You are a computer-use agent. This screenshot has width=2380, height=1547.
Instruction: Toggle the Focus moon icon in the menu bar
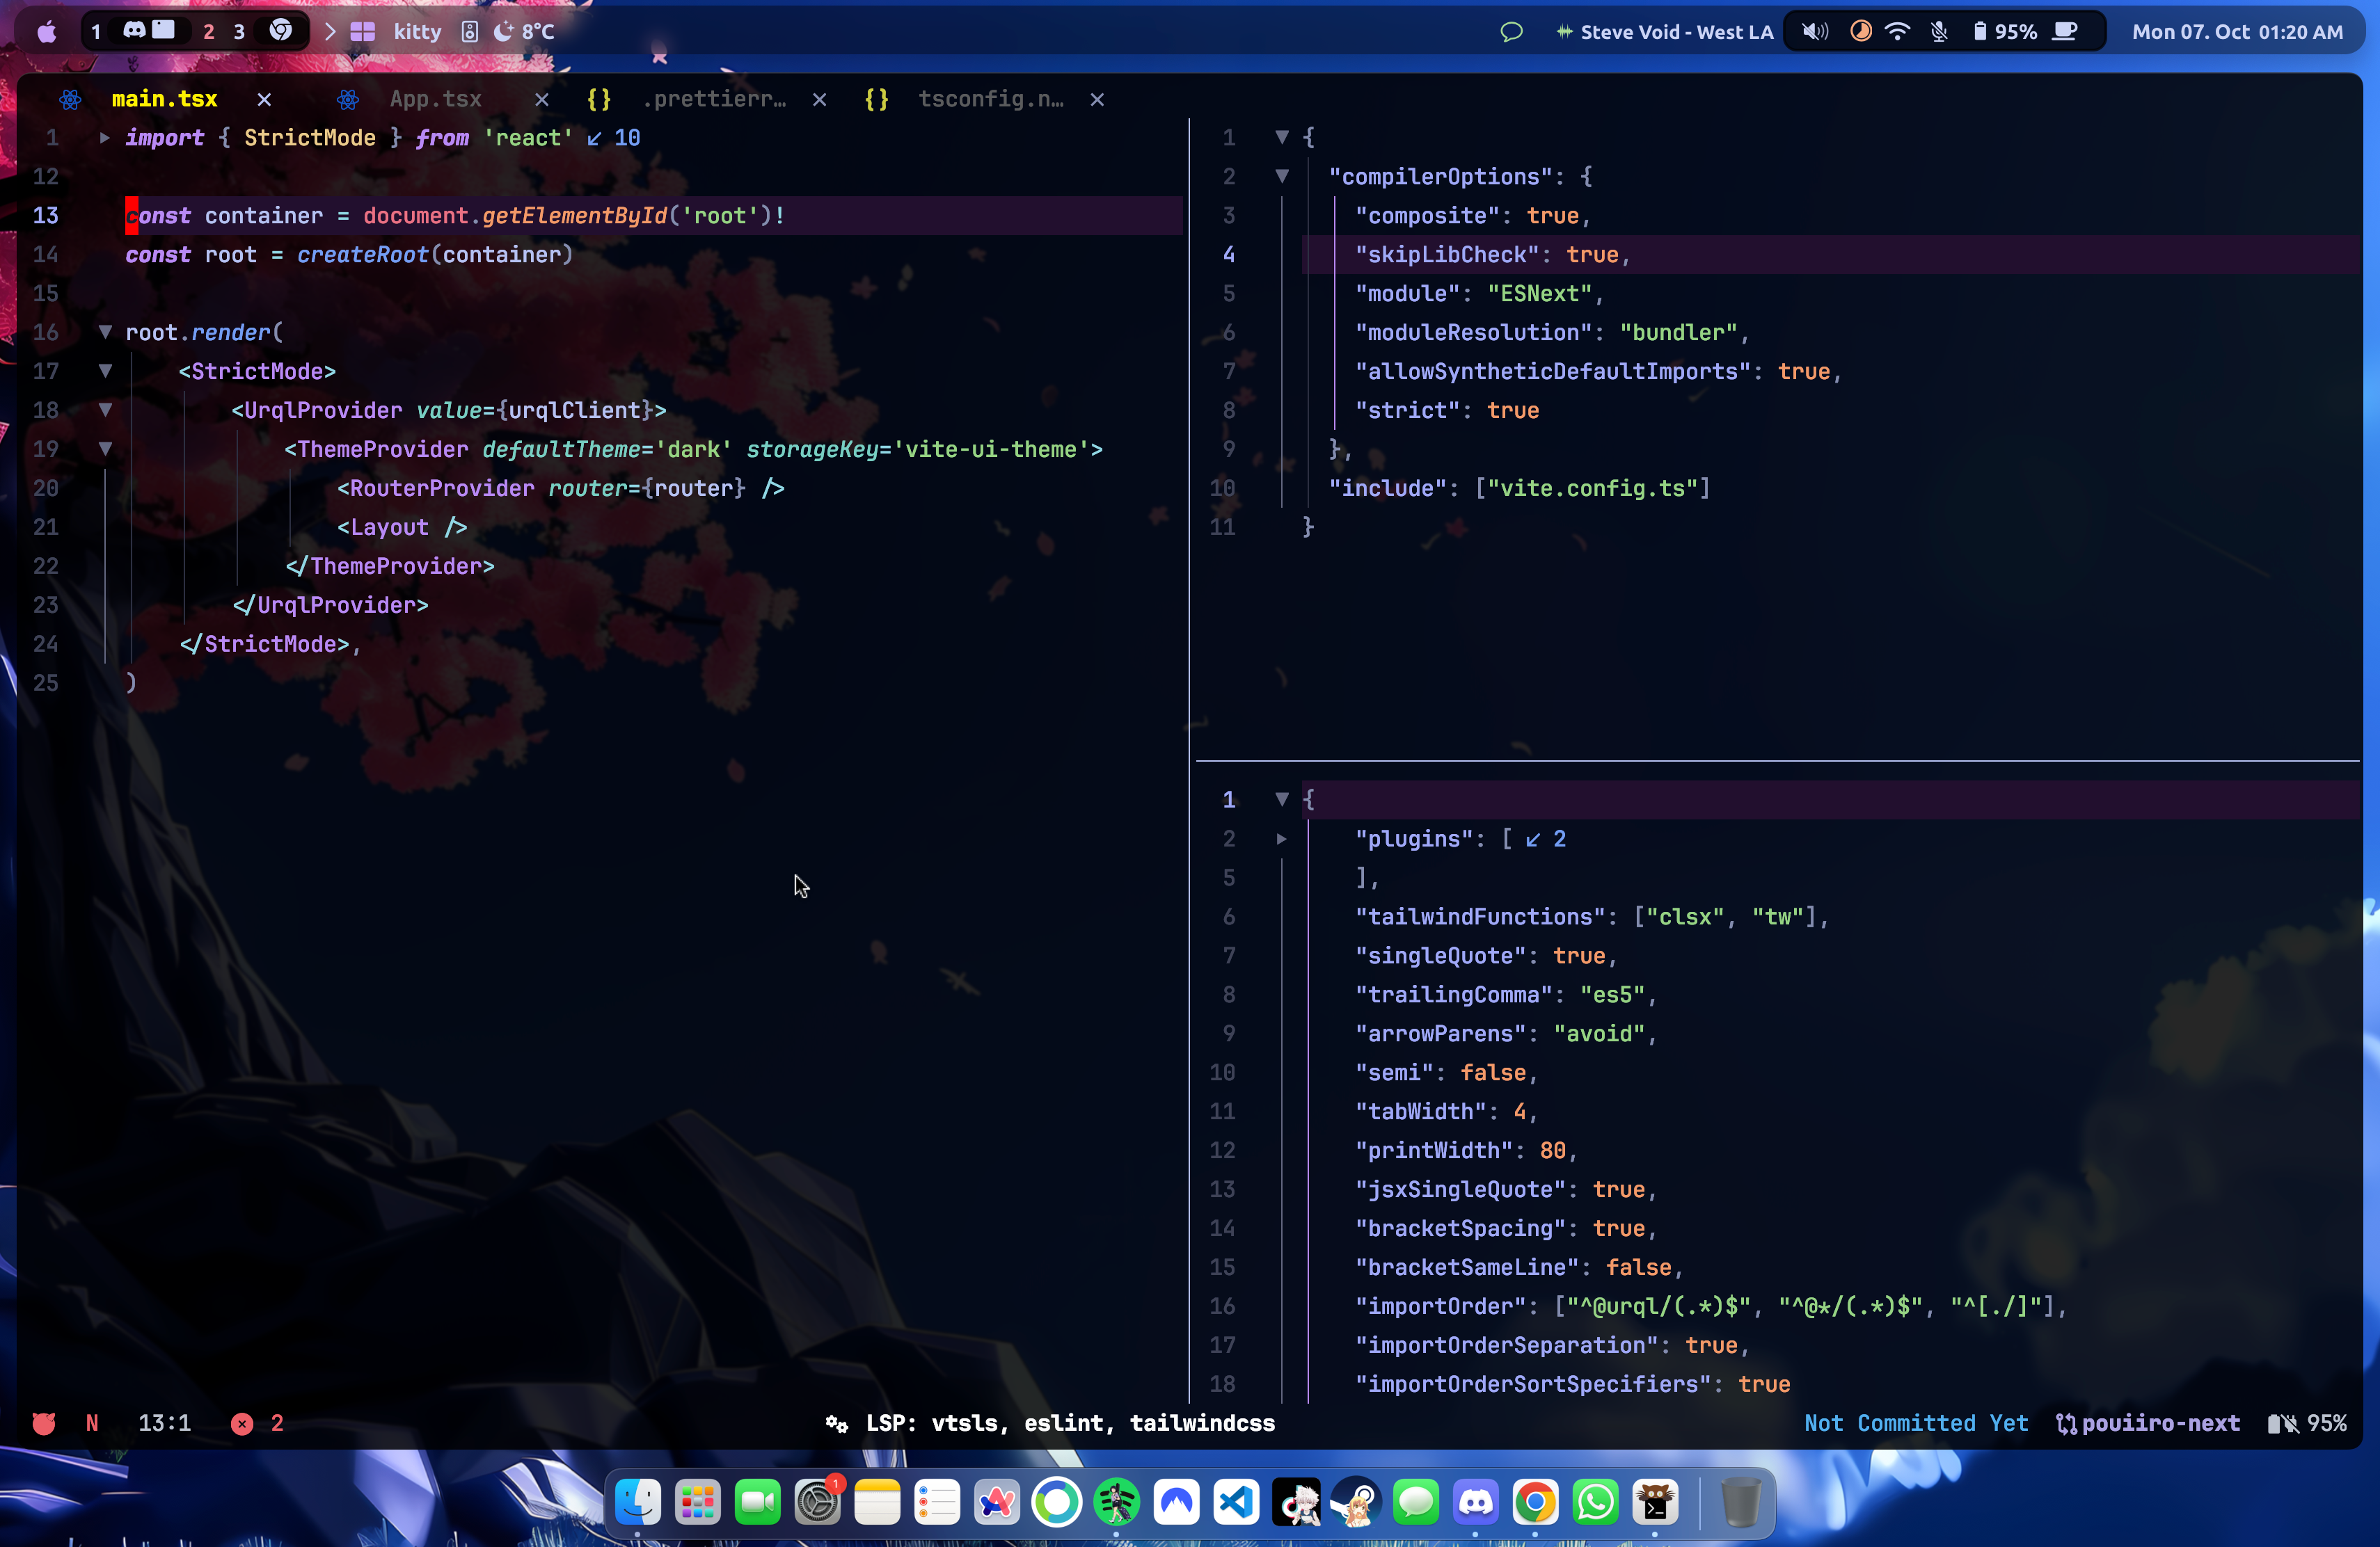[1861, 31]
